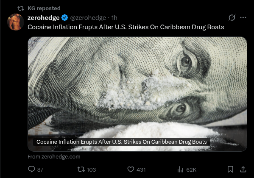
Task: Like the post with the heart icon
Action: 131,170
